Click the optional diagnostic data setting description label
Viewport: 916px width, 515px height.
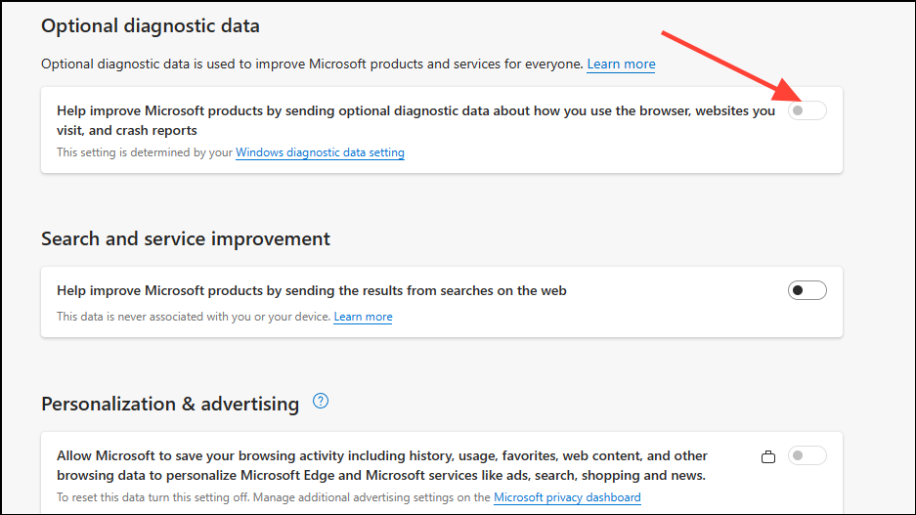point(415,120)
